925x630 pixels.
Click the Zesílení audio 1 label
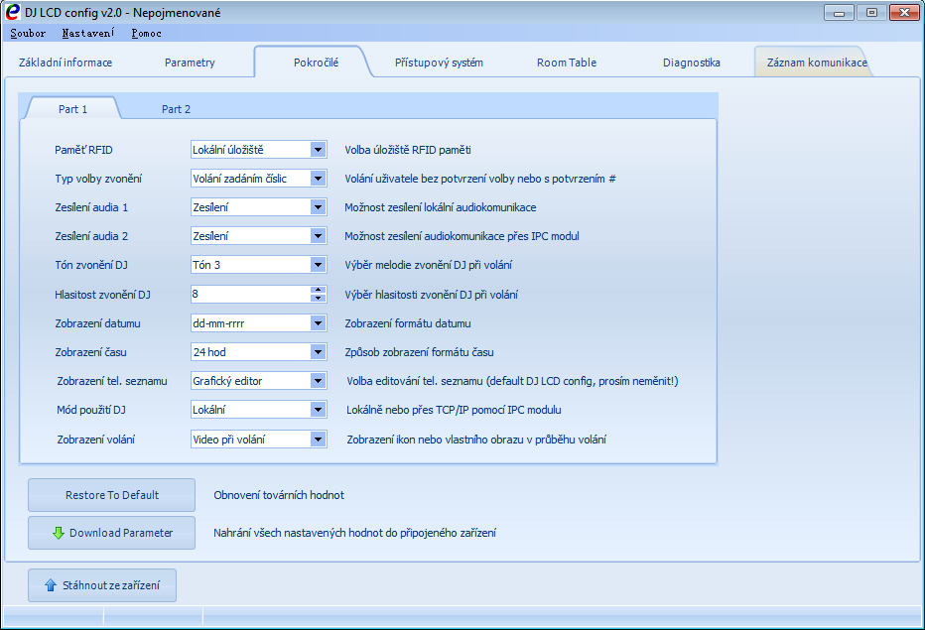[x=91, y=207]
